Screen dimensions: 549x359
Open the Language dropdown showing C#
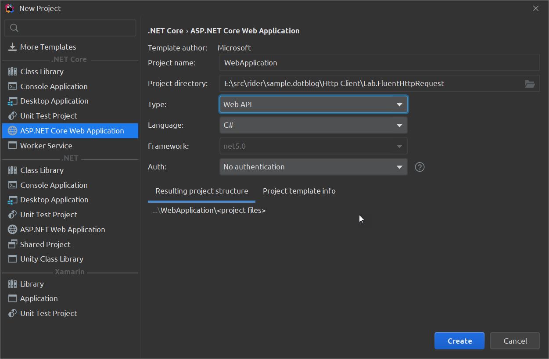[x=313, y=125]
